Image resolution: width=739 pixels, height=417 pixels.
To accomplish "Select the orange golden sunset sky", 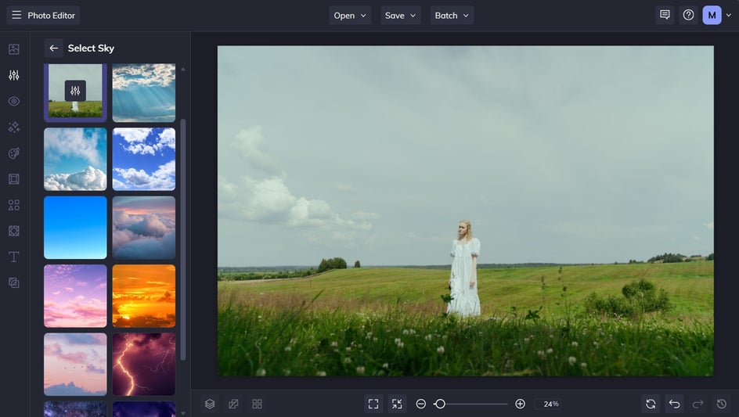I will (144, 296).
